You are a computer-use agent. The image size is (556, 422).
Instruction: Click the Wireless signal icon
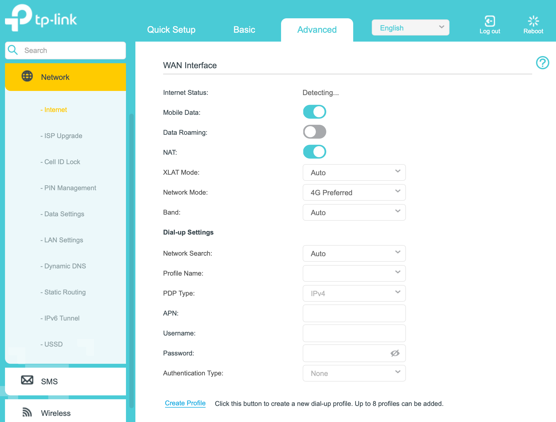pos(27,412)
